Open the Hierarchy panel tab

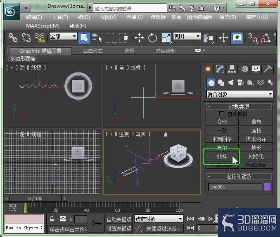coord(232,69)
